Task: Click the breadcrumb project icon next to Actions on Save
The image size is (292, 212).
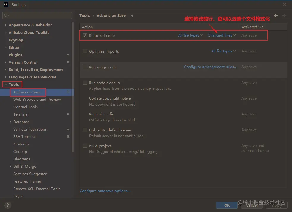Action: pyautogui.click(x=131, y=16)
